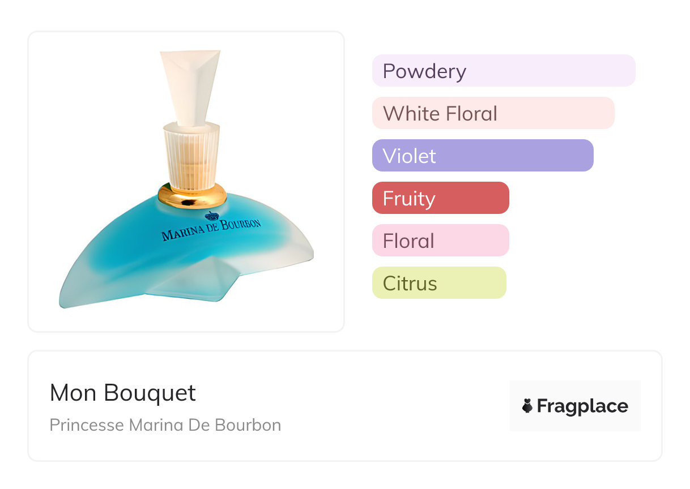Click the Marina De Bourbon bottle label
690x489 pixels.
(x=211, y=228)
